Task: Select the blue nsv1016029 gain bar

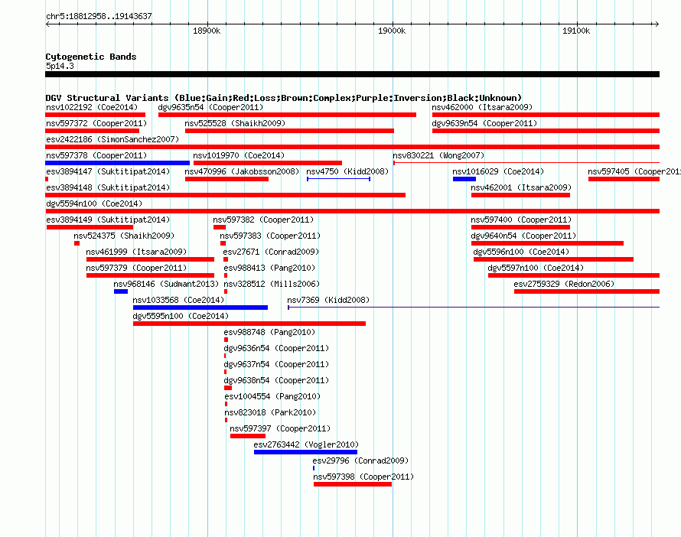Action: (x=464, y=179)
